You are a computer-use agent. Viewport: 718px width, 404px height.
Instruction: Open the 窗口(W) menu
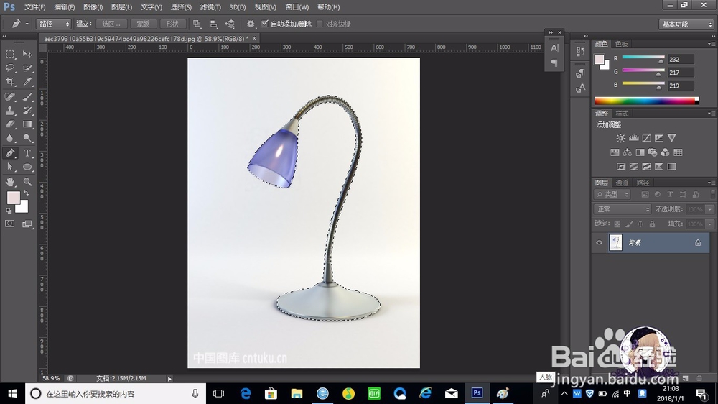pyautogui.click(x=297, y=7)
